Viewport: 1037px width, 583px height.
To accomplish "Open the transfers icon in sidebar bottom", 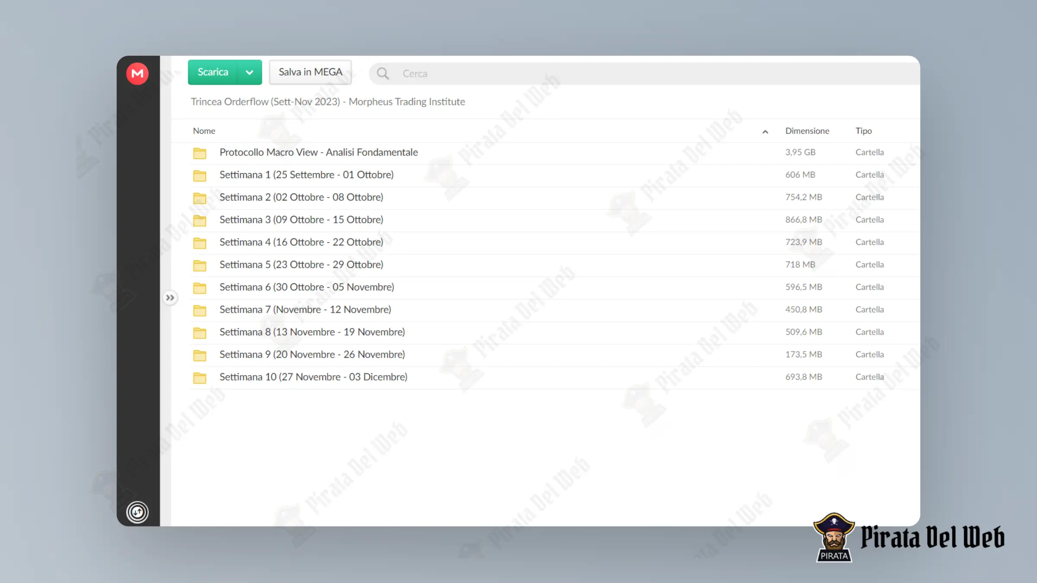I will pos(137,512).
